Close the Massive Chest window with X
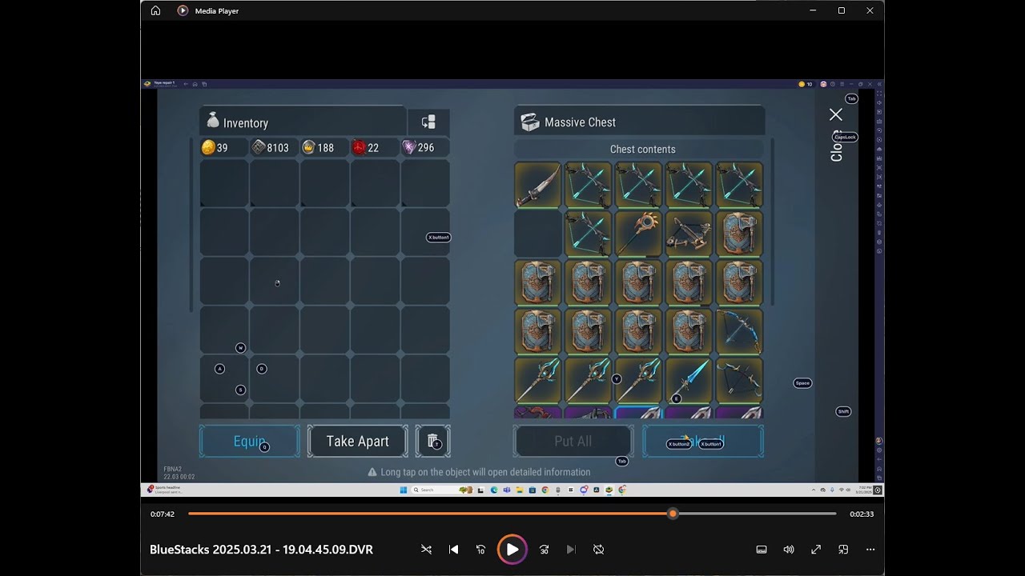 (x=836, y=115)
